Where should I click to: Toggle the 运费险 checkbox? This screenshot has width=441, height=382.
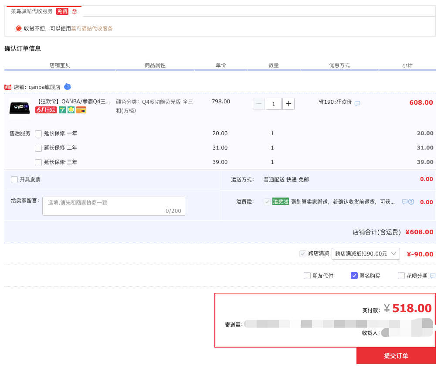[x=267, y=202]
